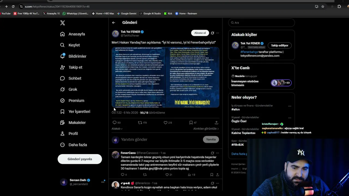The height and width of the screenshot is (196, 349).
Task: Open Özgür Özel trending topic
Action: coord(239,121)
